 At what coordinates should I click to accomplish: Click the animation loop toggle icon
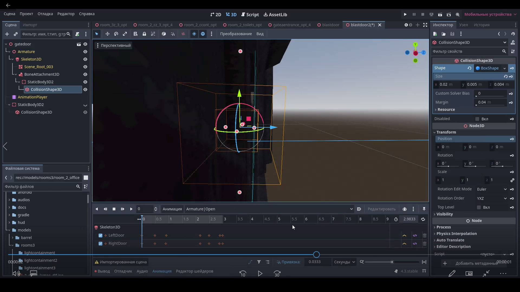tap(423, 219)
